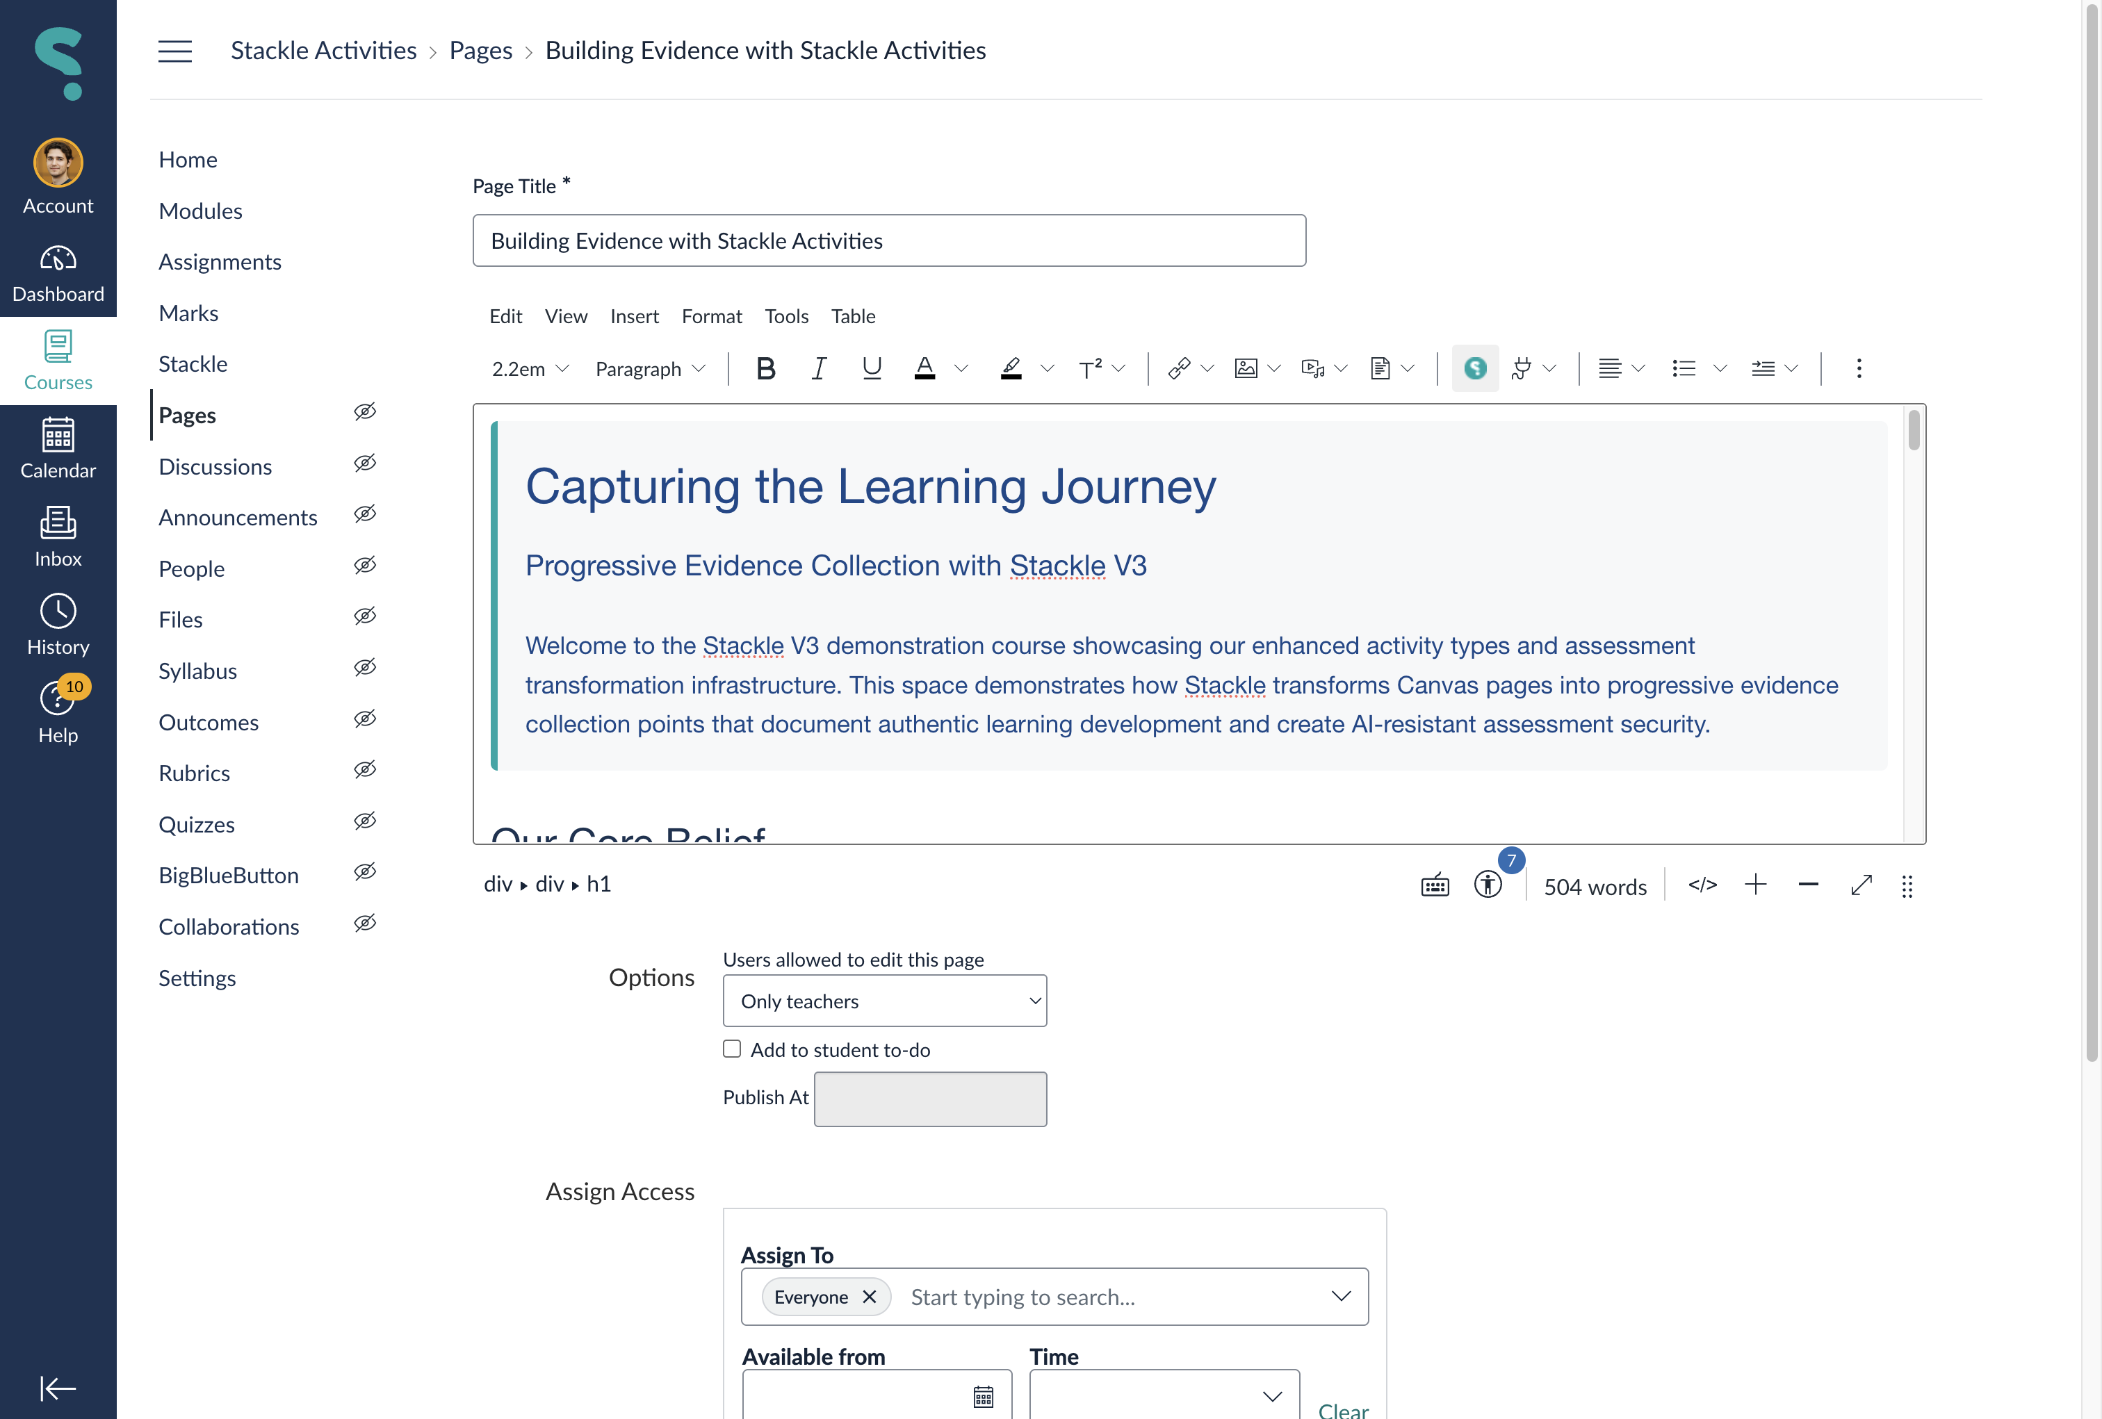Check the Add to student to-do box

[732, 1049]
